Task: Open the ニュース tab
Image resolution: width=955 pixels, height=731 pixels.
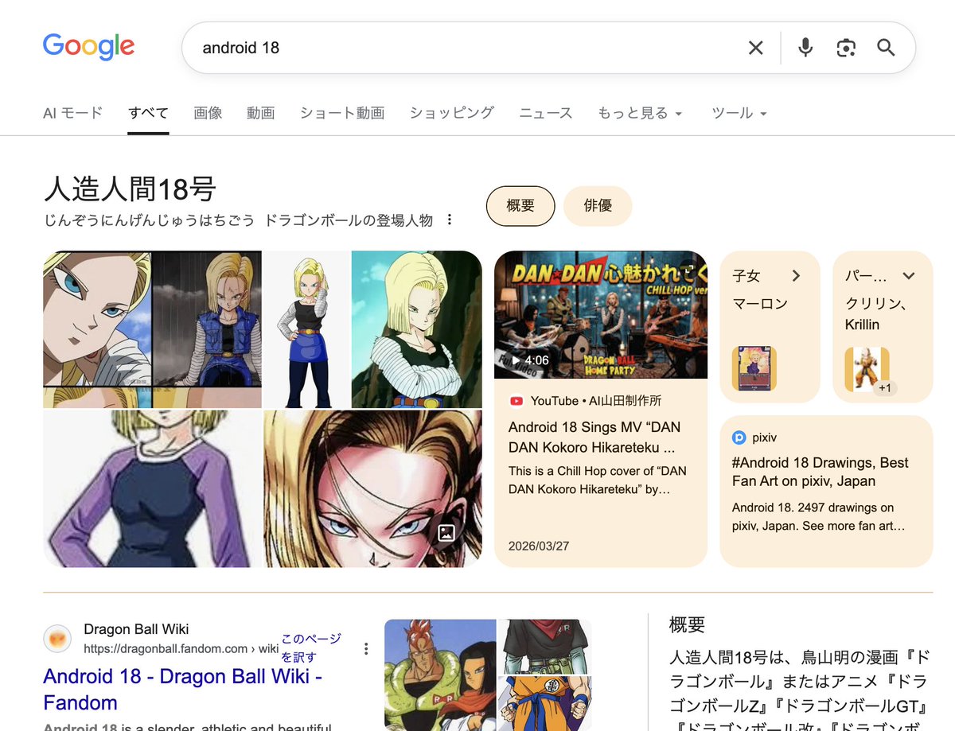Action: point(546,113)
